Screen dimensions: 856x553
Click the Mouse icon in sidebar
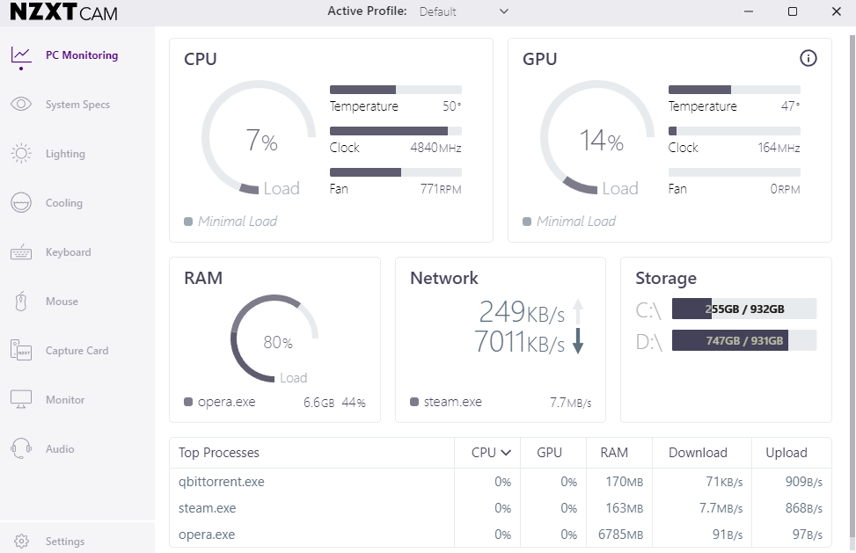pyautogui.click(x=21, y=301)
